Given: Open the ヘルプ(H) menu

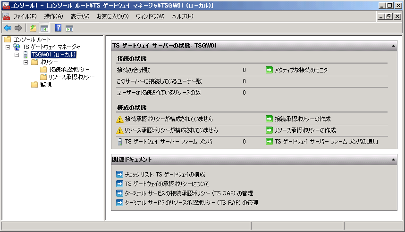Looking at the screenshot, I should click(183, 16).
